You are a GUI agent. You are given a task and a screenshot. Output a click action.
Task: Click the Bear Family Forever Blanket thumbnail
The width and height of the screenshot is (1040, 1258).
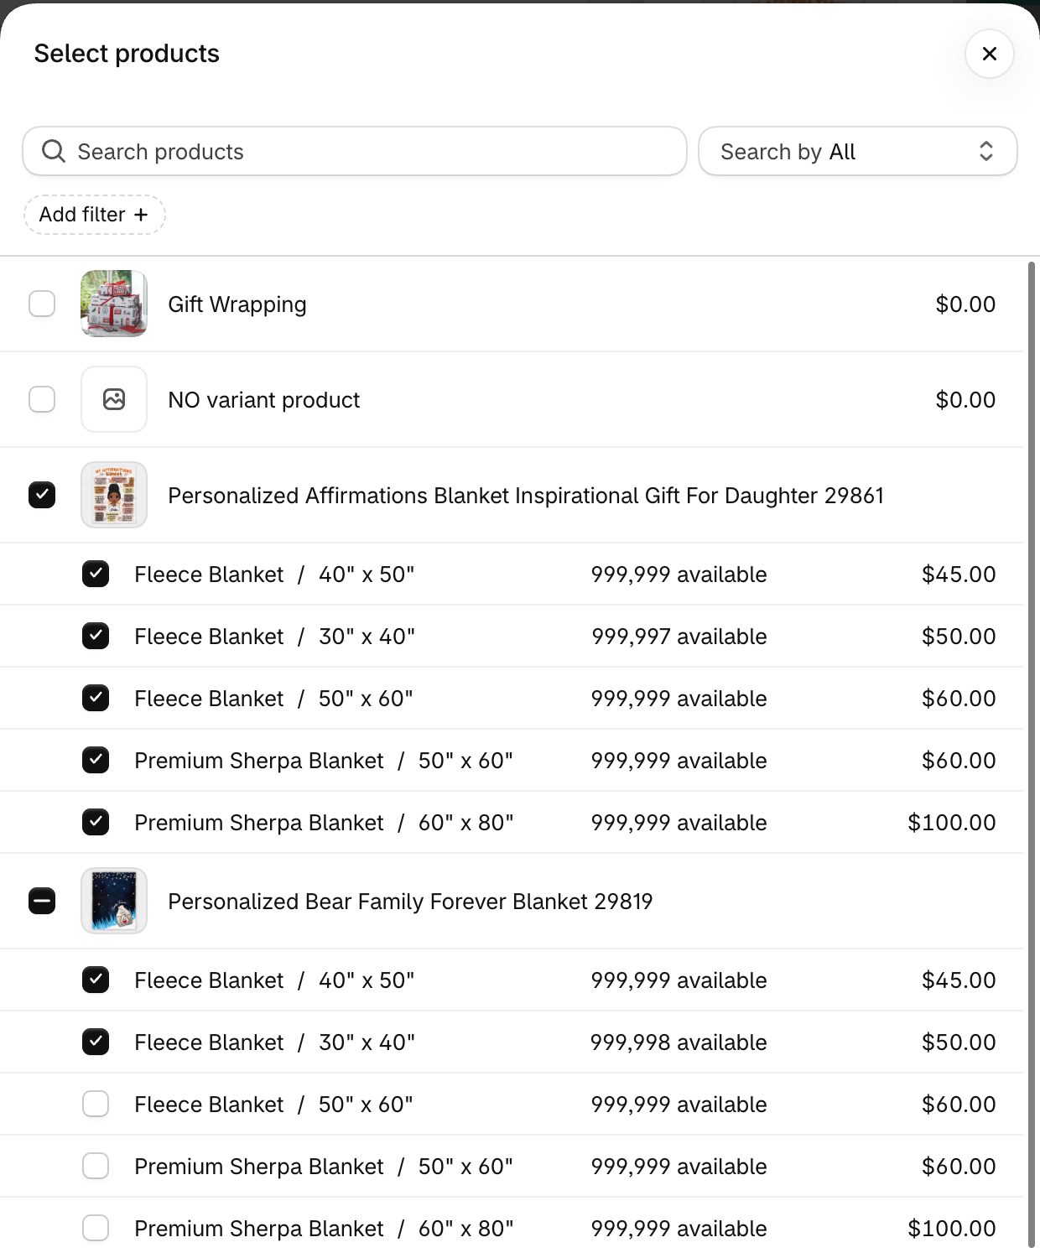pyautogui.click(x=114, y=901)
